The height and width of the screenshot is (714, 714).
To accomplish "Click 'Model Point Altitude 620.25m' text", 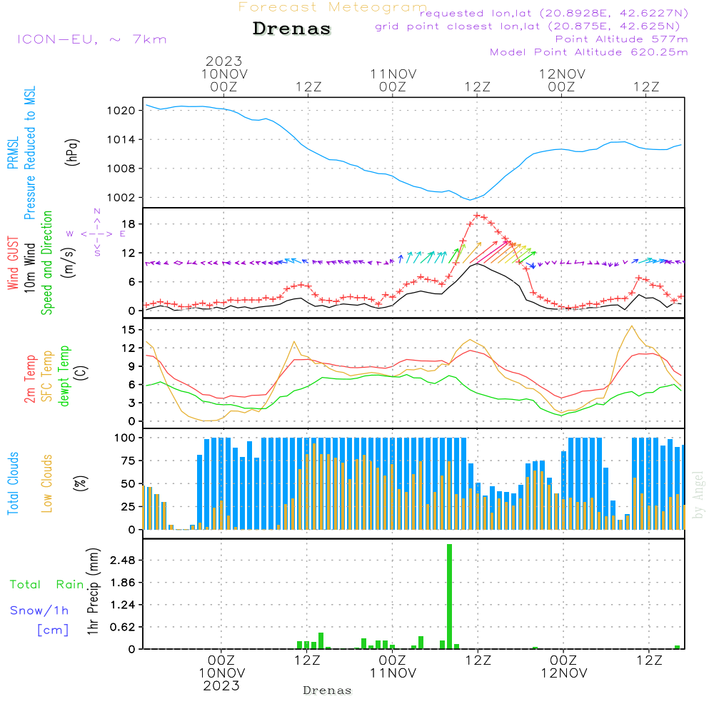I will tap(588, 52).
